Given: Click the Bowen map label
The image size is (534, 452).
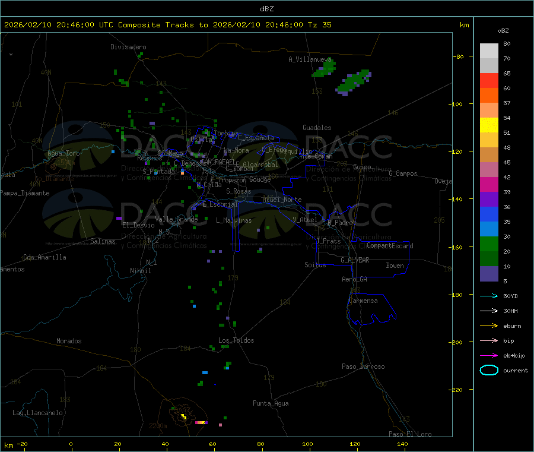Looking at the screenshot, I should [x=395, y=265].
